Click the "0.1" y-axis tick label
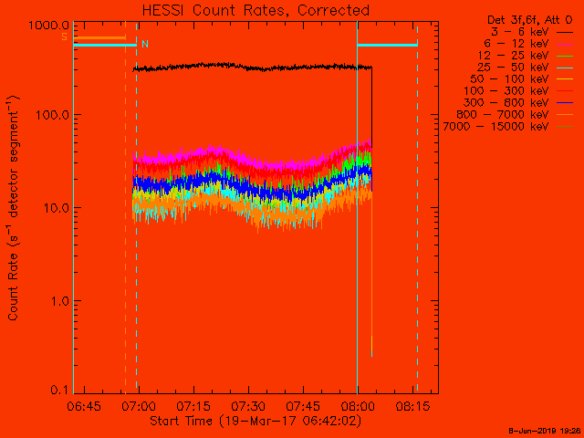The height and width of the screenshot is (438, 584). click(60, 390)
